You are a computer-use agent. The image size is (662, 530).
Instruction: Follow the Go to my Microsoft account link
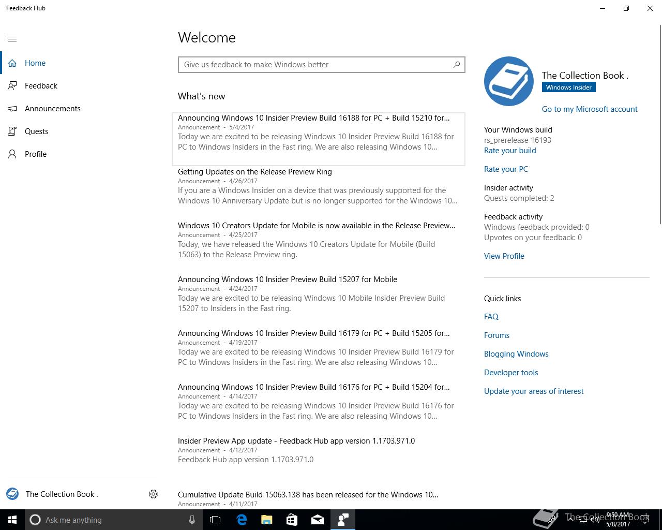click(x=590, y=109)
